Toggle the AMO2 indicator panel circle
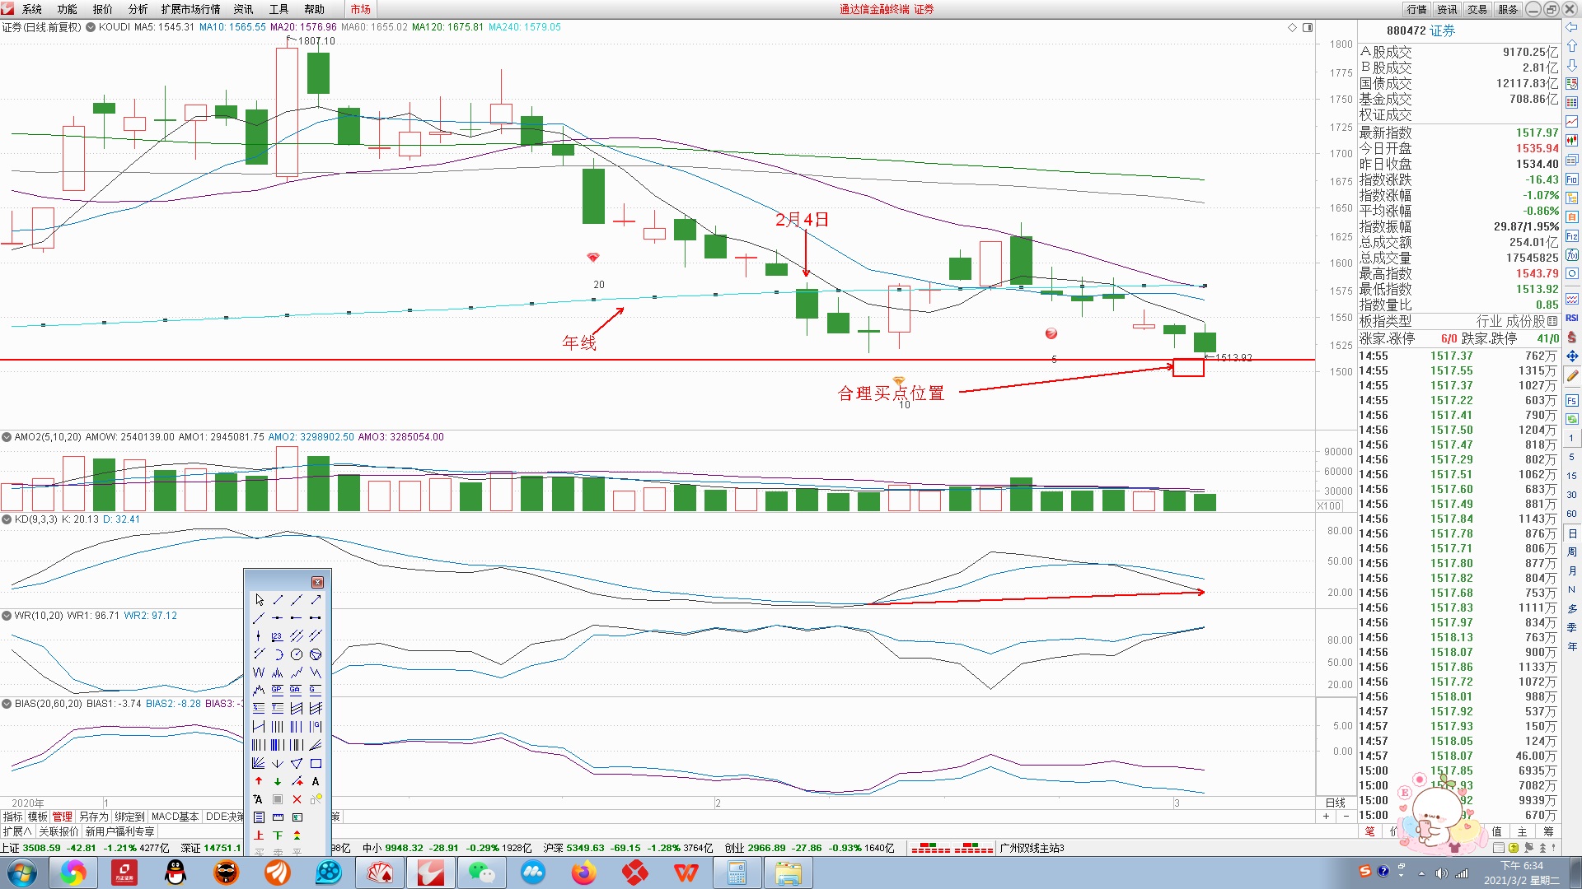 click(x=7, y=437)
